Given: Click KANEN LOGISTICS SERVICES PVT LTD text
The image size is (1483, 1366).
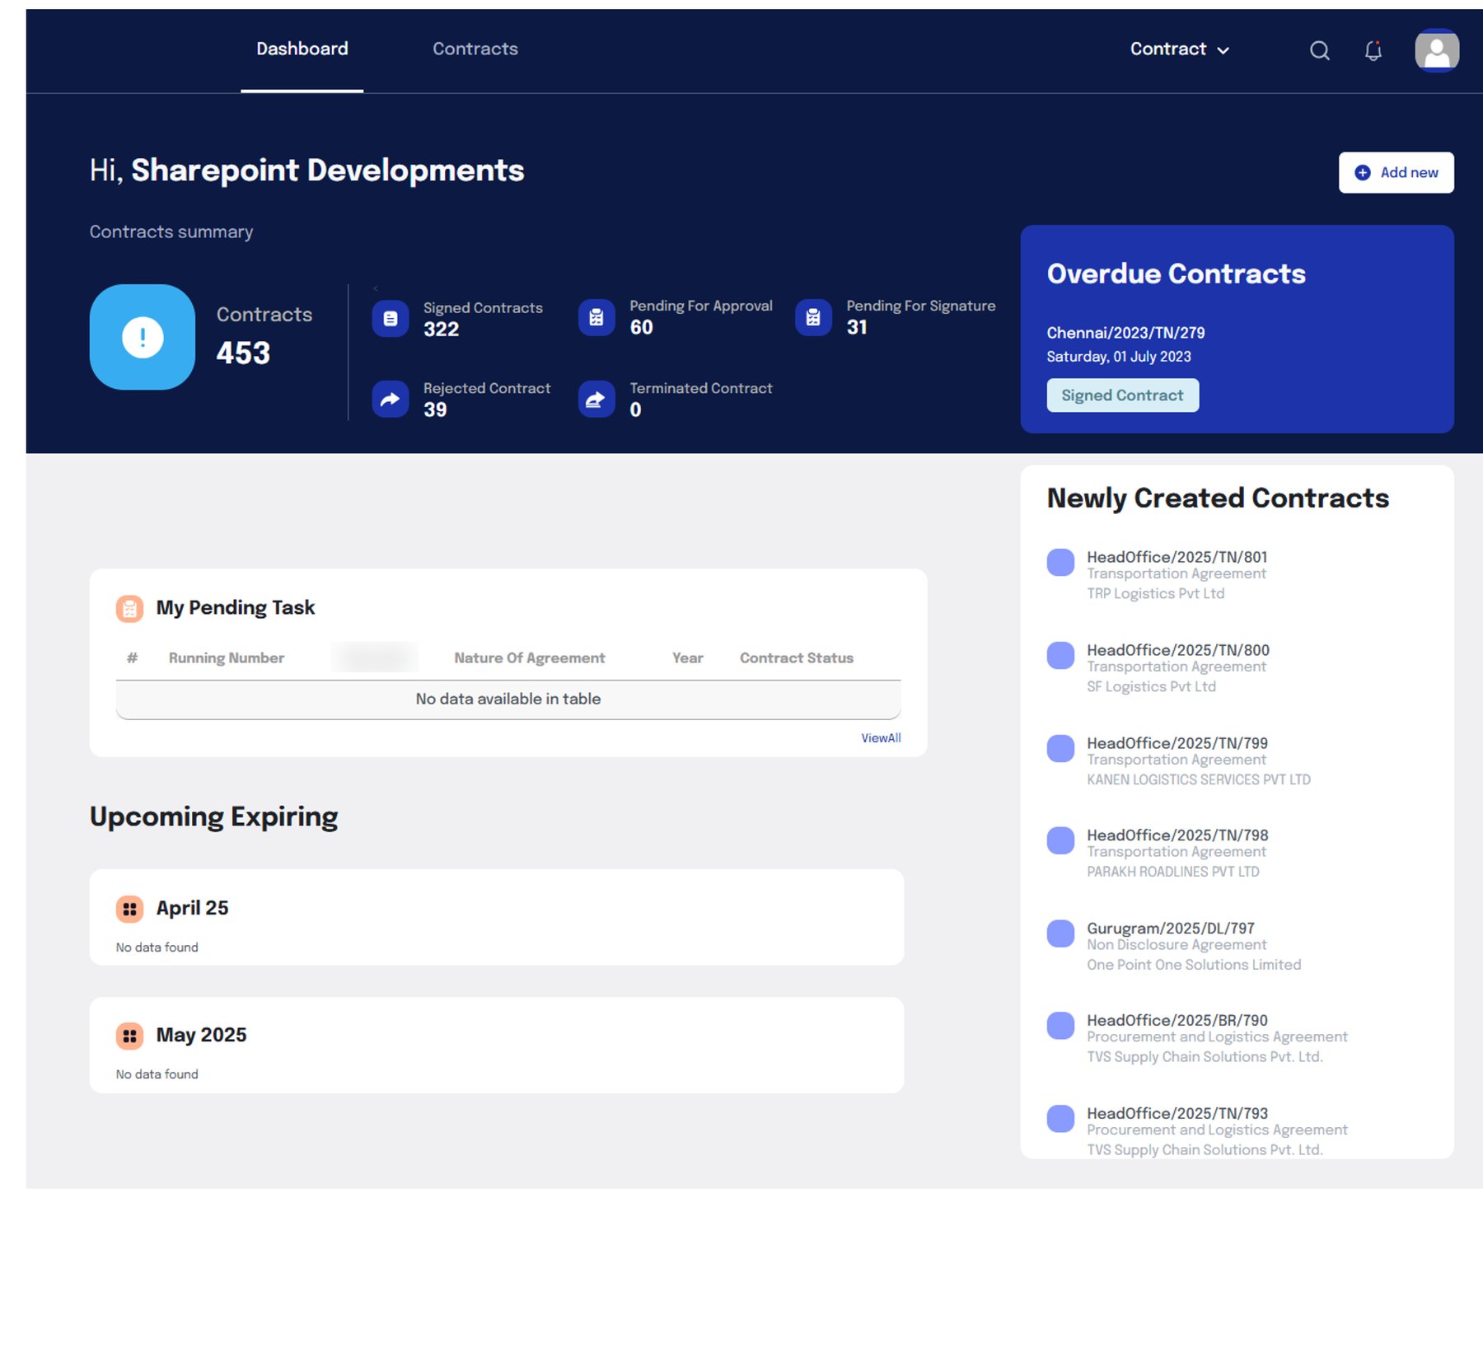Looking at the screenshot, I should 1198,779.
